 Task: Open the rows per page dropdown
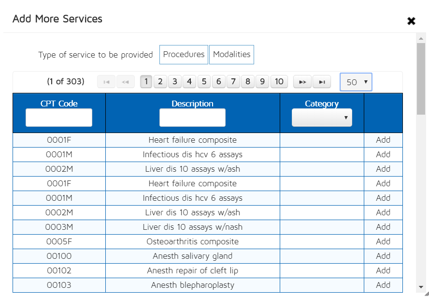tap(356, 82)
